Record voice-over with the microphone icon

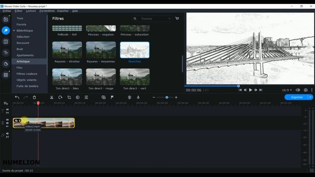pos(138,97)
